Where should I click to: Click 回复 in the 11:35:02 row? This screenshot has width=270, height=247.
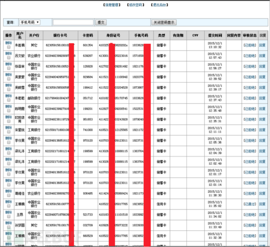[x=262, y=204]
